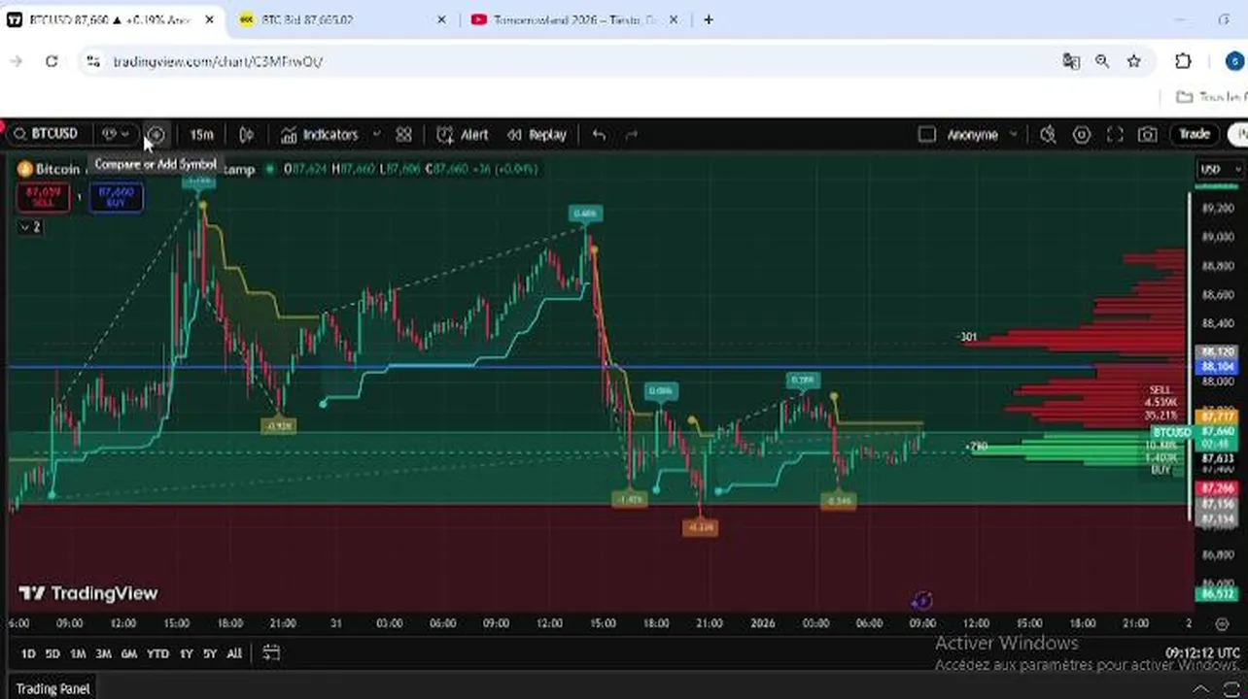Select the 6M time range

[128, 653]
